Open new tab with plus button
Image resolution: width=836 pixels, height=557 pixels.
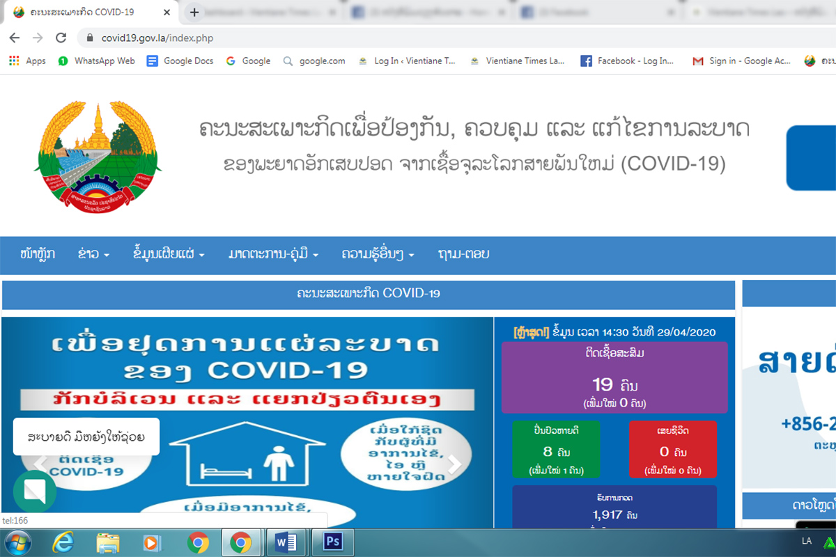pos(194,13)
